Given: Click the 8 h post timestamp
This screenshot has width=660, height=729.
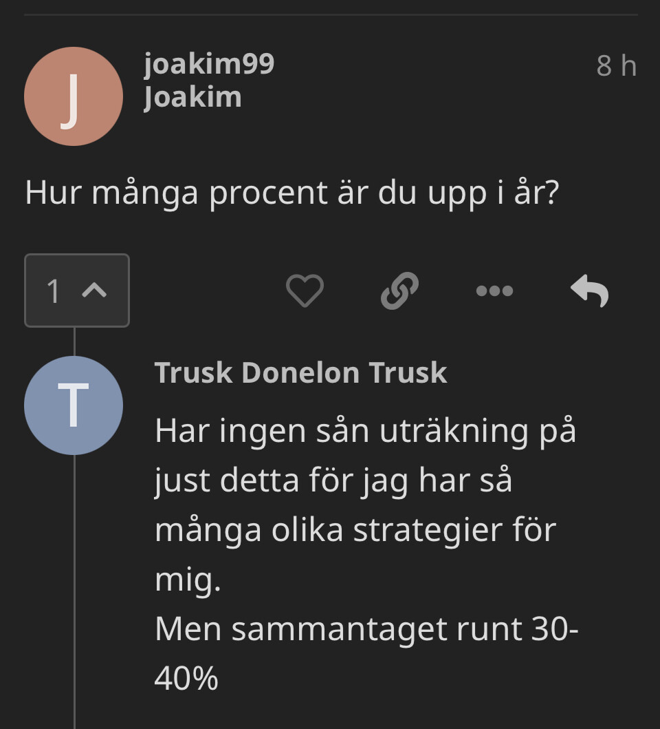Looking at the screenshot, I should (617, 66).
